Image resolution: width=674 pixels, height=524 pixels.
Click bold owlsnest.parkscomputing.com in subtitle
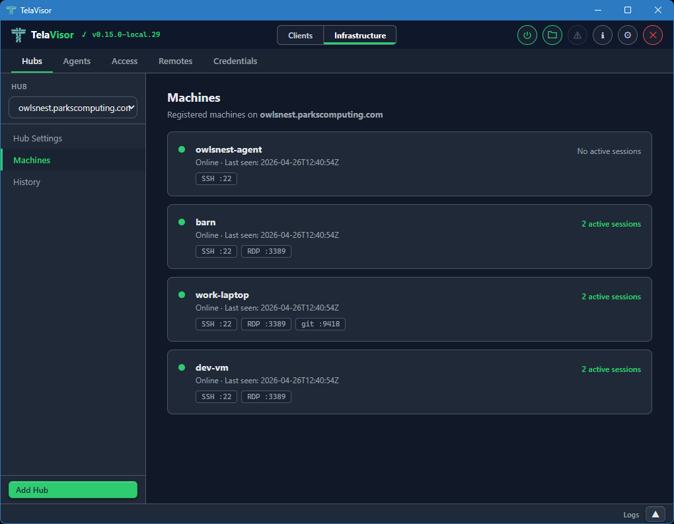[321, 115]
